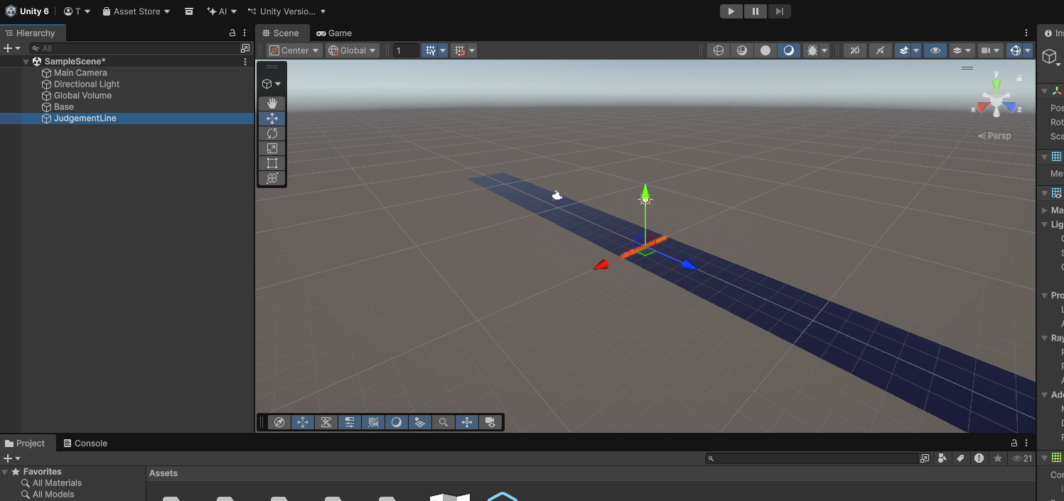Click the 2D view mode icon

(x=856, y=50)
